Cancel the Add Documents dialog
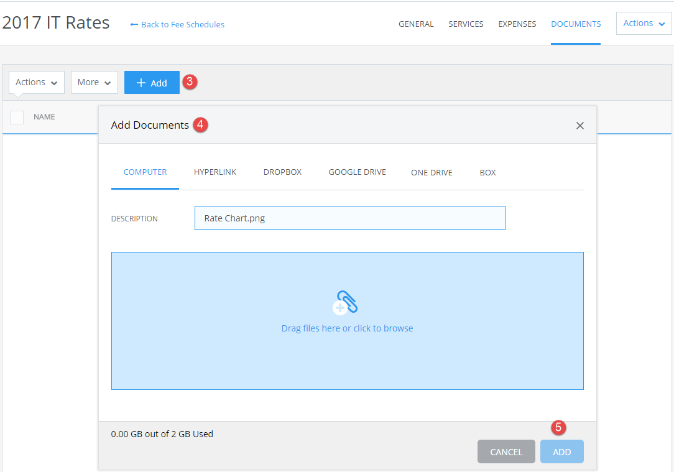The width and height of the screenshot is (674, 472). pos(506,451)
